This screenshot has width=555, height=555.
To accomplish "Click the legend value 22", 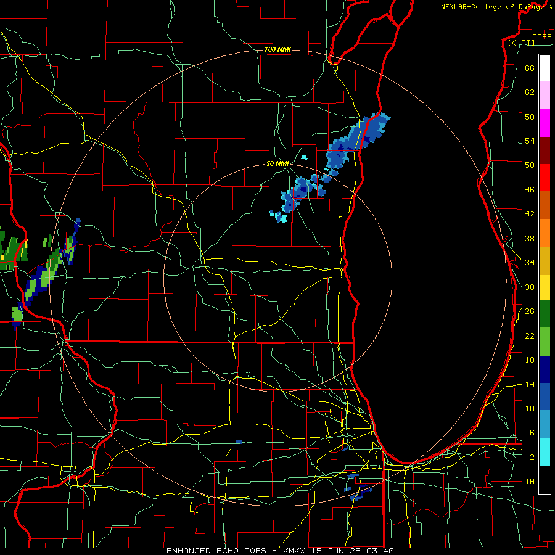I will point(530,335).
